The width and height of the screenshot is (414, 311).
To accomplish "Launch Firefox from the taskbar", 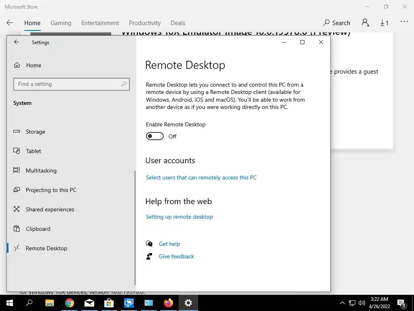I will tap(169, 303).
